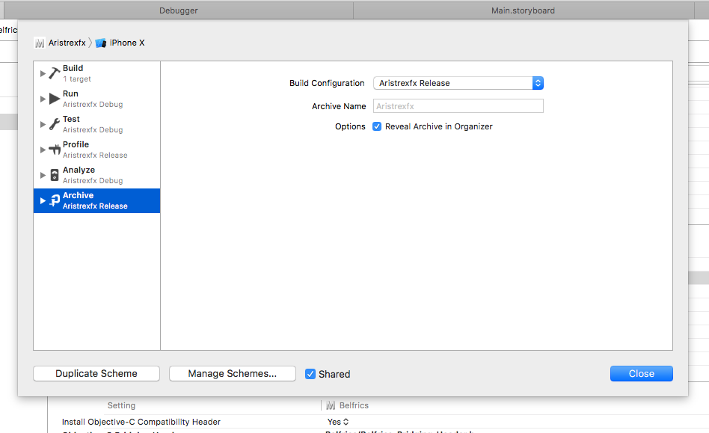Click Install Objective-C Compatibility Header setting
The height and width of the screenshot is (433, 709).
(x=141, y=422)
